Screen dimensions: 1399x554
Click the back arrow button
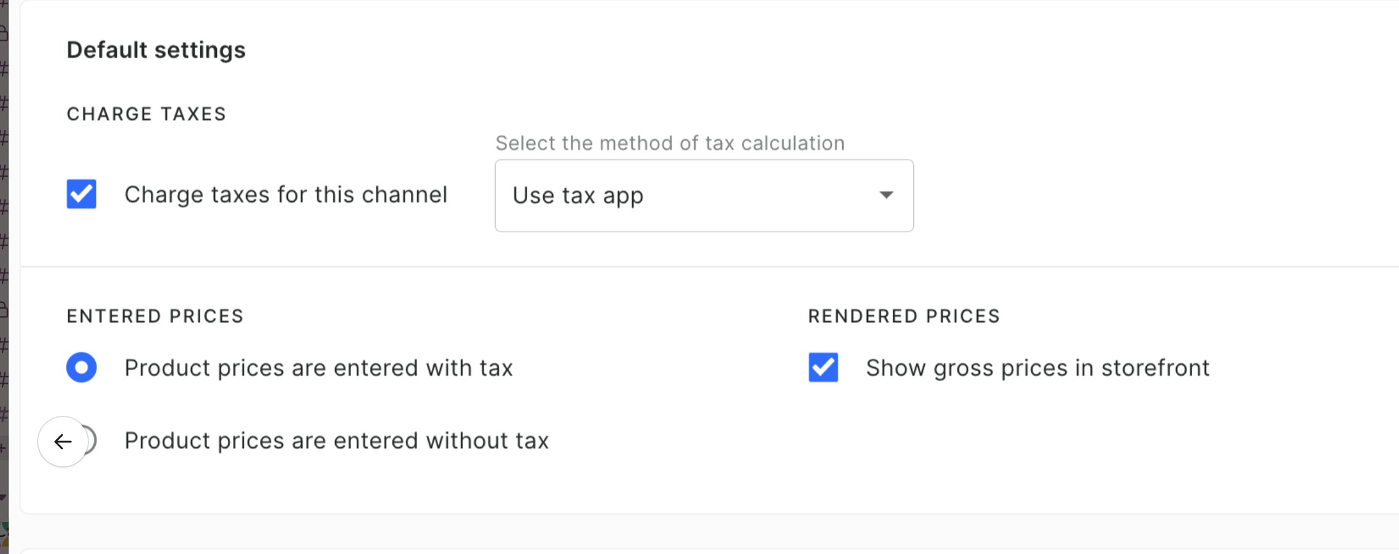click(62, 441)
